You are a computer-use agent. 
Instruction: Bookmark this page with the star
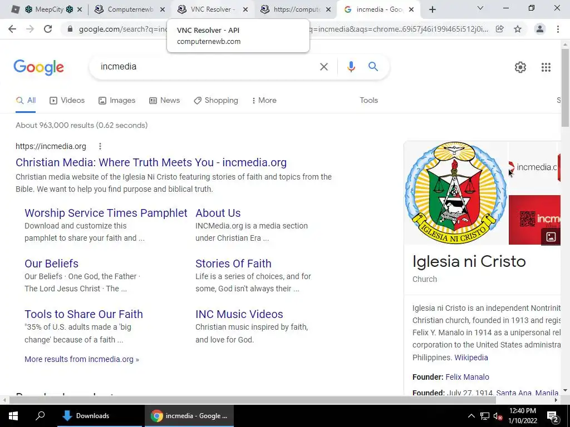tap(518, 29)
